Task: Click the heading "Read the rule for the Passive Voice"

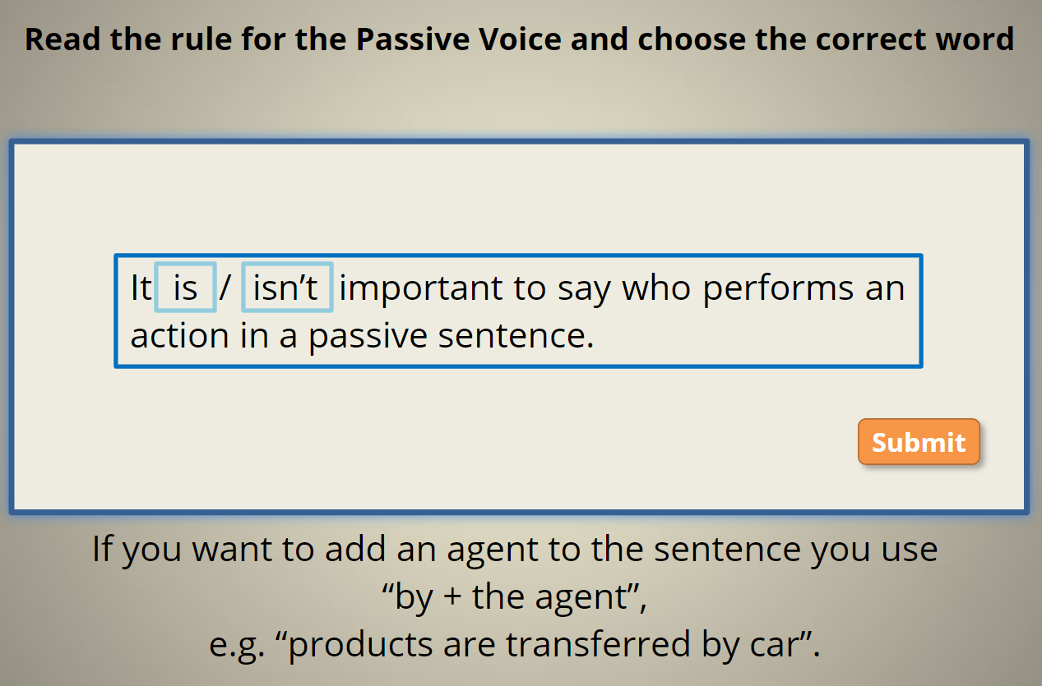Action: pyautogui.click(x=285, y=39)
